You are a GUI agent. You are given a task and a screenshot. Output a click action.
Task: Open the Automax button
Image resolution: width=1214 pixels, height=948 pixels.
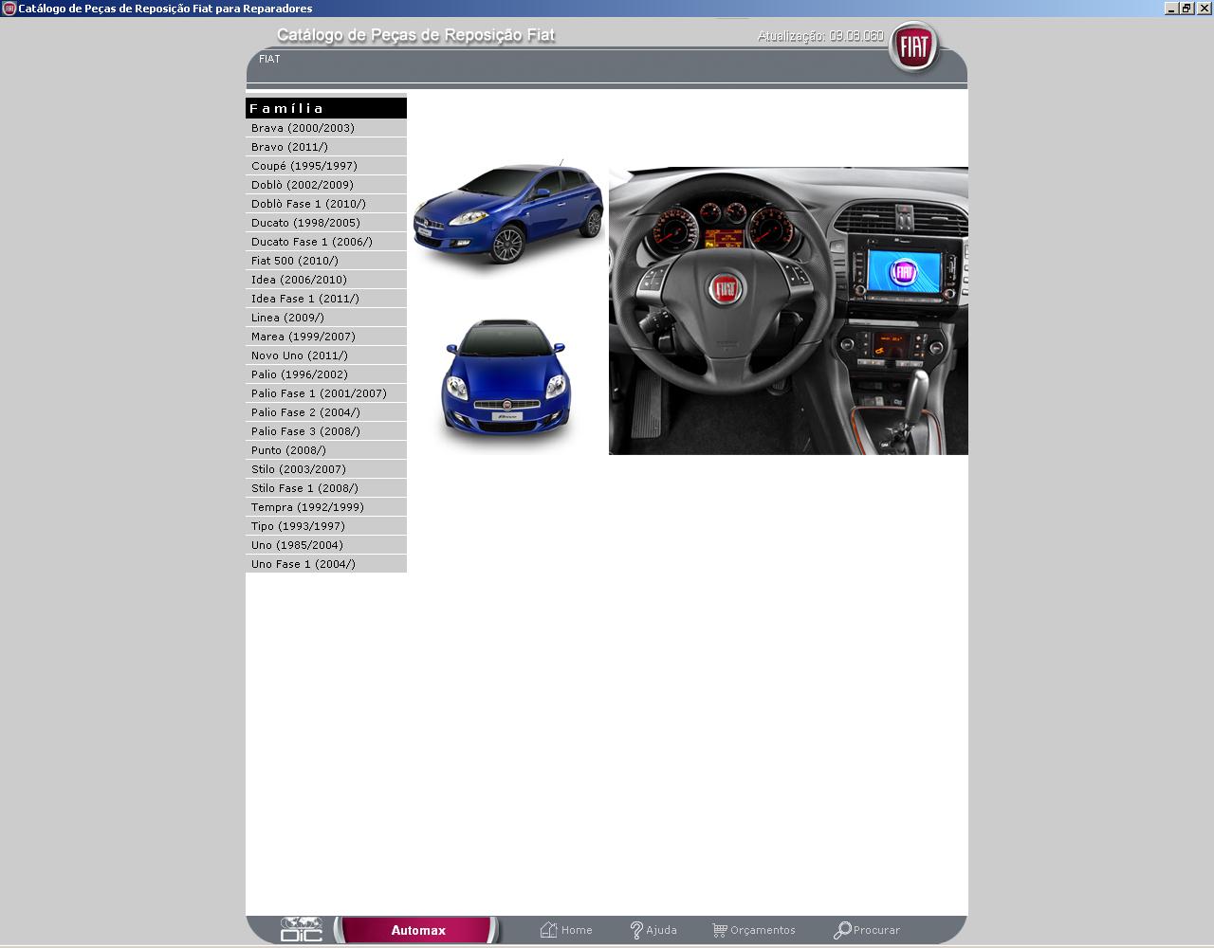(418, 930)
